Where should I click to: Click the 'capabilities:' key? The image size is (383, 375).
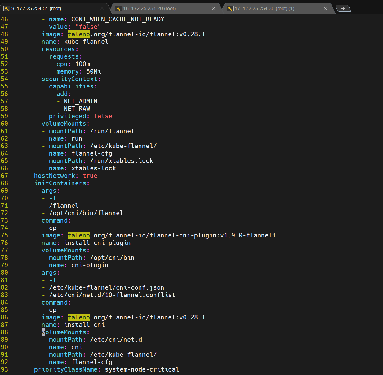coord(73,86)
